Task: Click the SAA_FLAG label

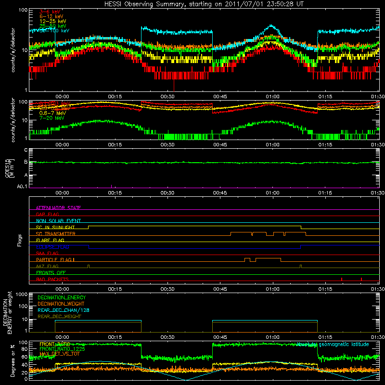Action: click(x=47, y=253)
